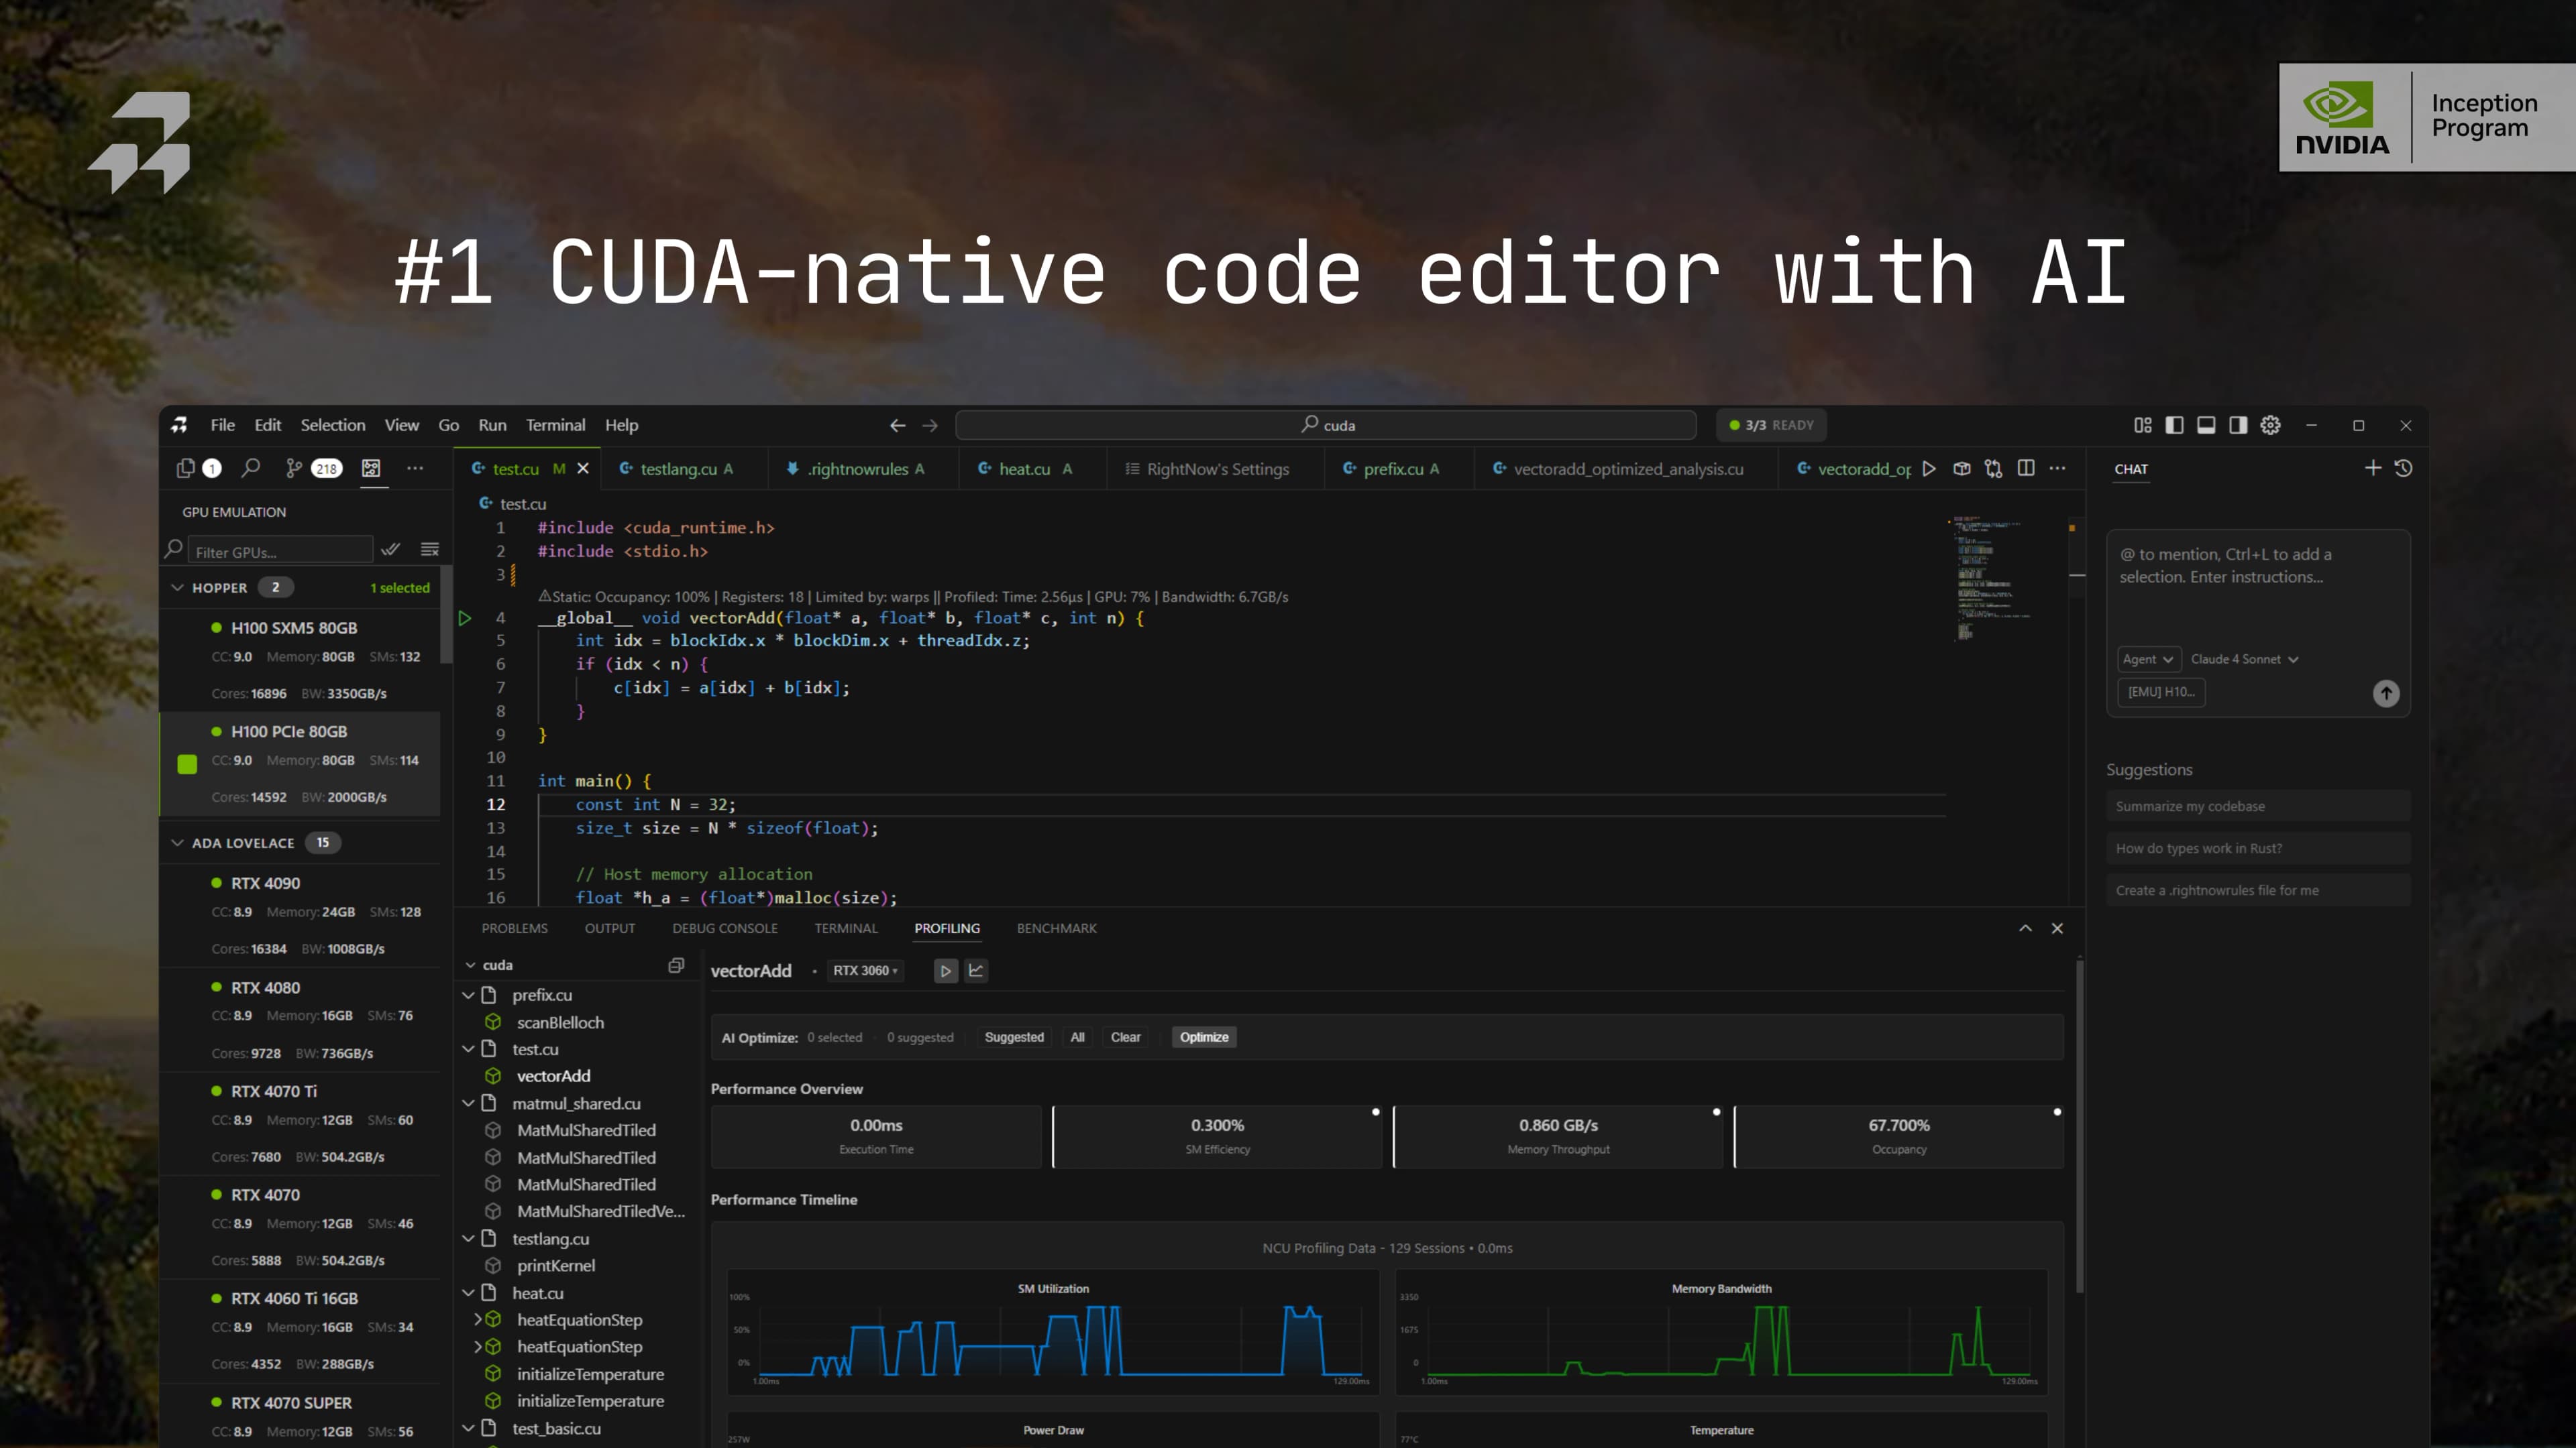Viewport: 2576px width, 1448px height.
Task: Click the Summarize my codebase suggestion
Action: (x=2190, y=806)
